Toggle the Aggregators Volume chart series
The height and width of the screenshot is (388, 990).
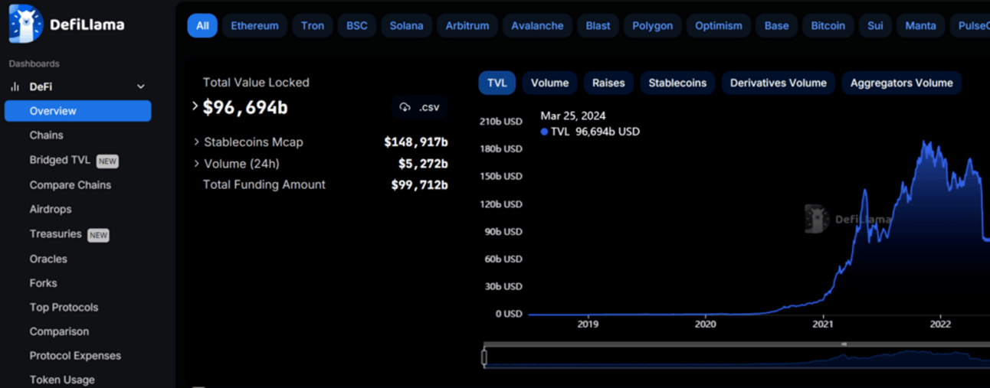pos(901,83)
